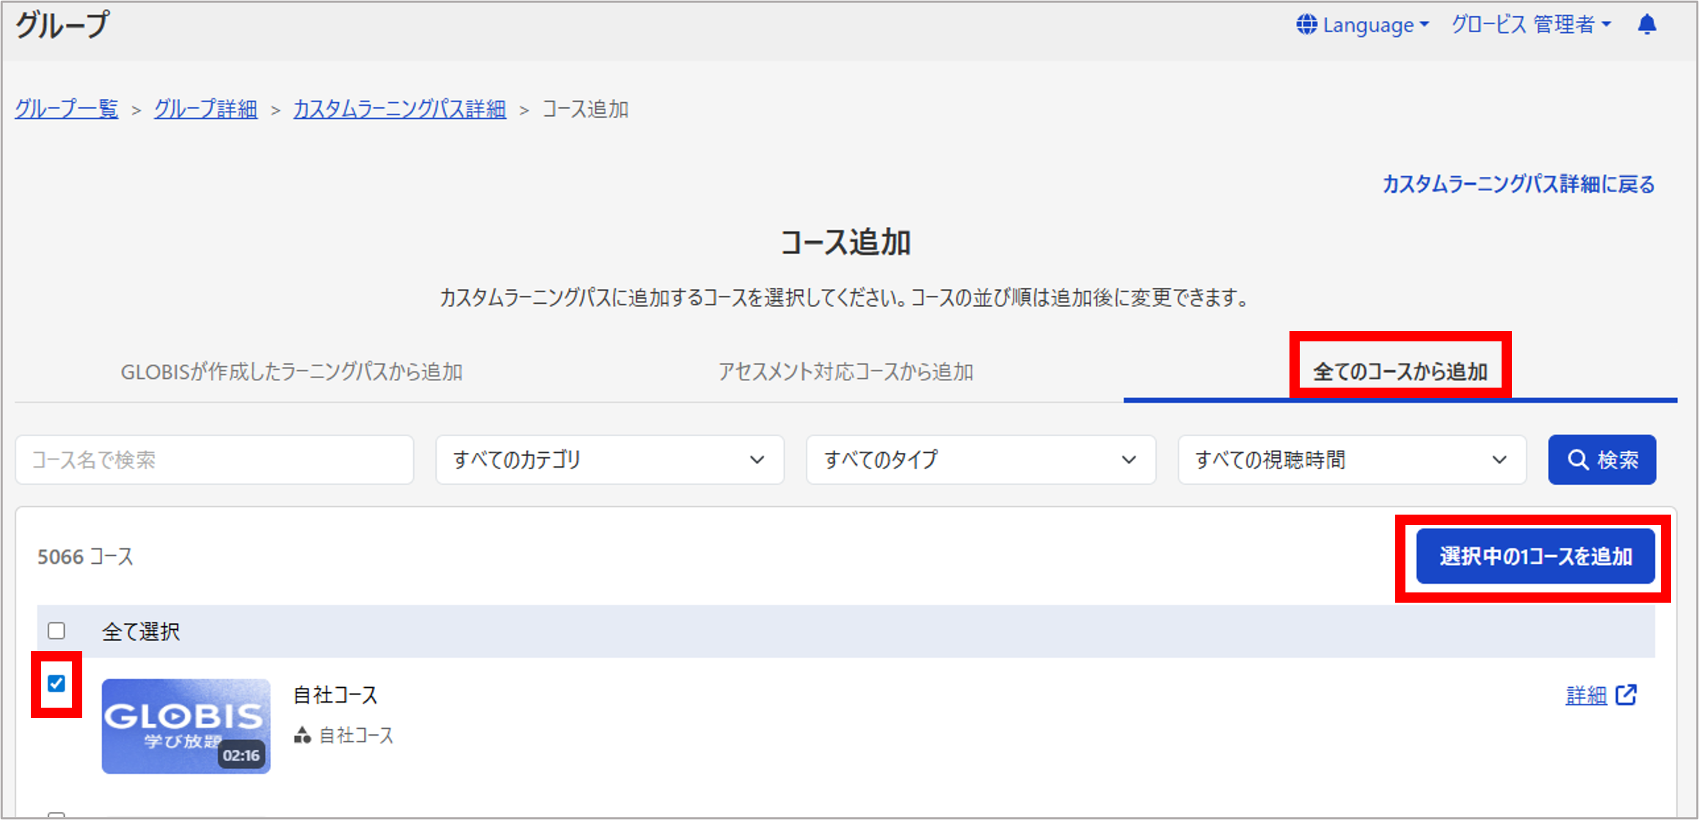Screen dimensions: 1699x820
Task: Click the 自社コース category shapes icon
Action: (302, 735)
